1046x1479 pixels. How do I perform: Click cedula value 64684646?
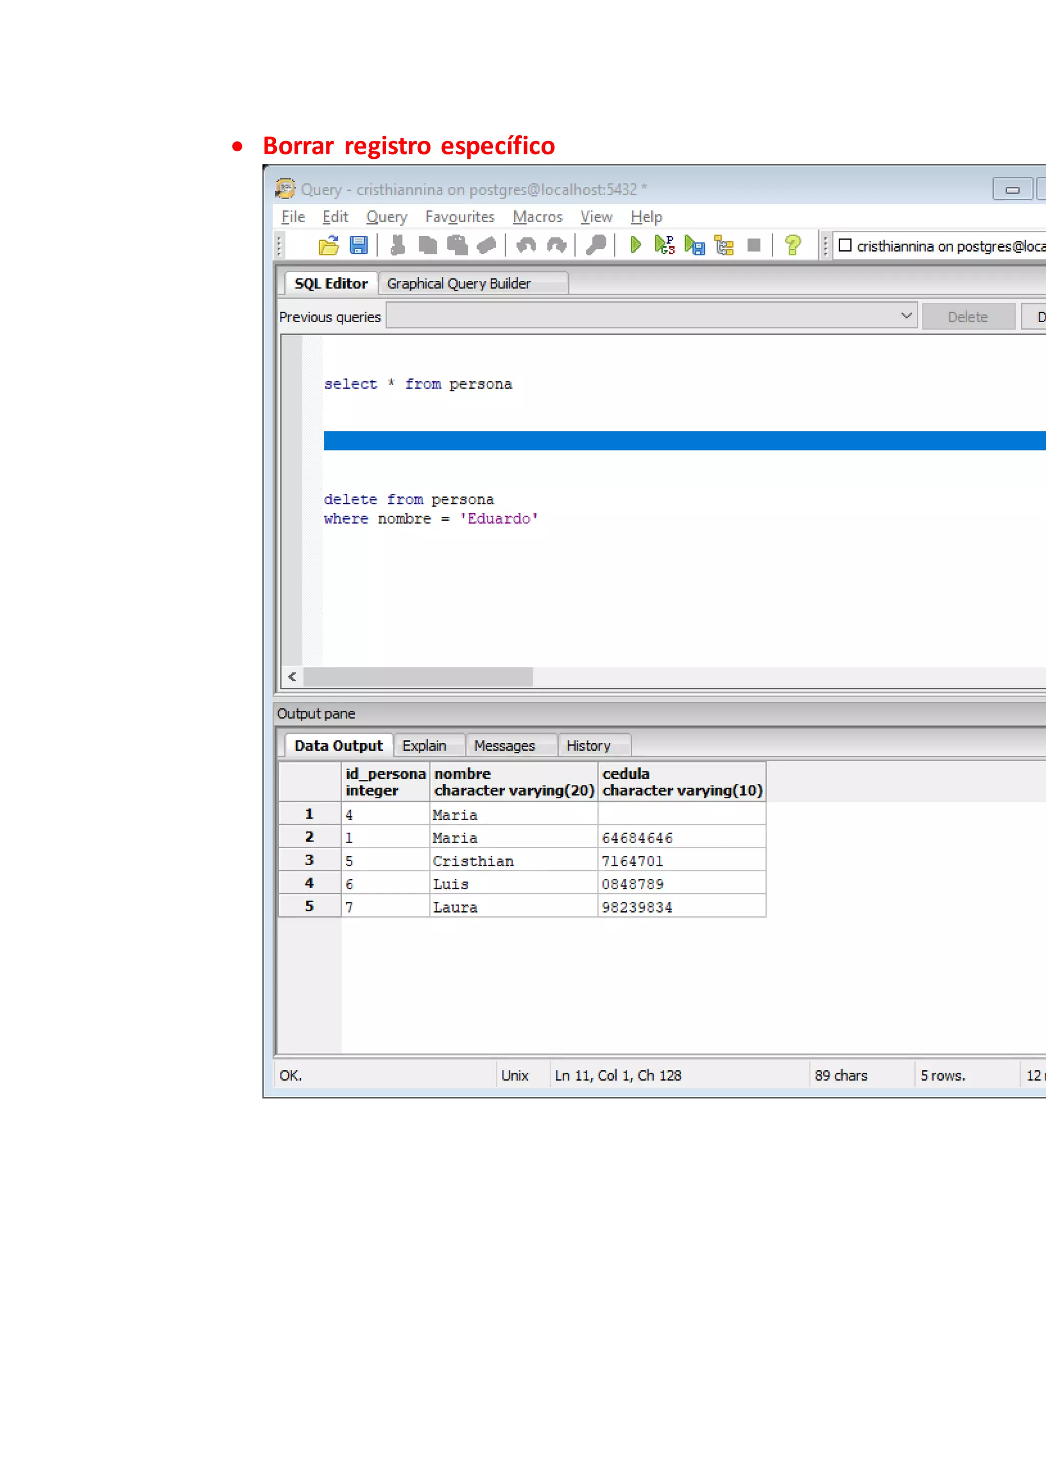(682, 838)
